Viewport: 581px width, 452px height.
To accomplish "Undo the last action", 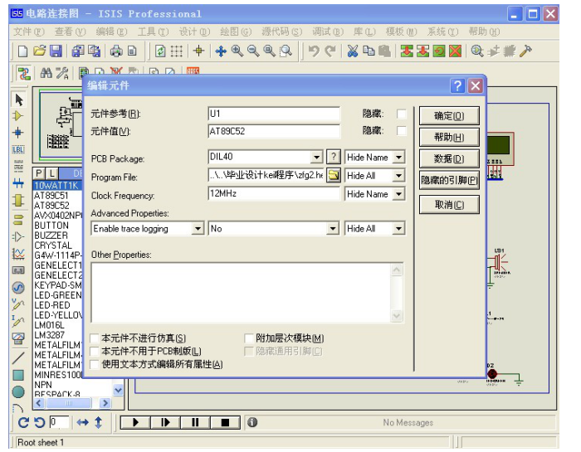I will tap(314, 51).
